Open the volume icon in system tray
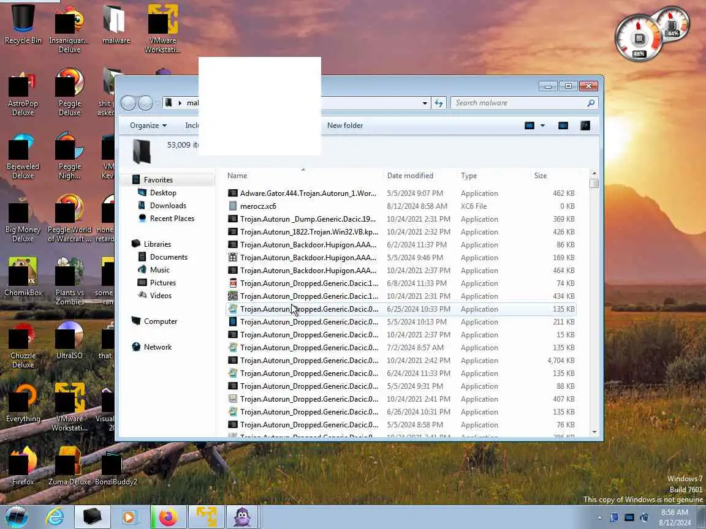The height and width of the screenshot is (529, 706). tap(644, 517)
